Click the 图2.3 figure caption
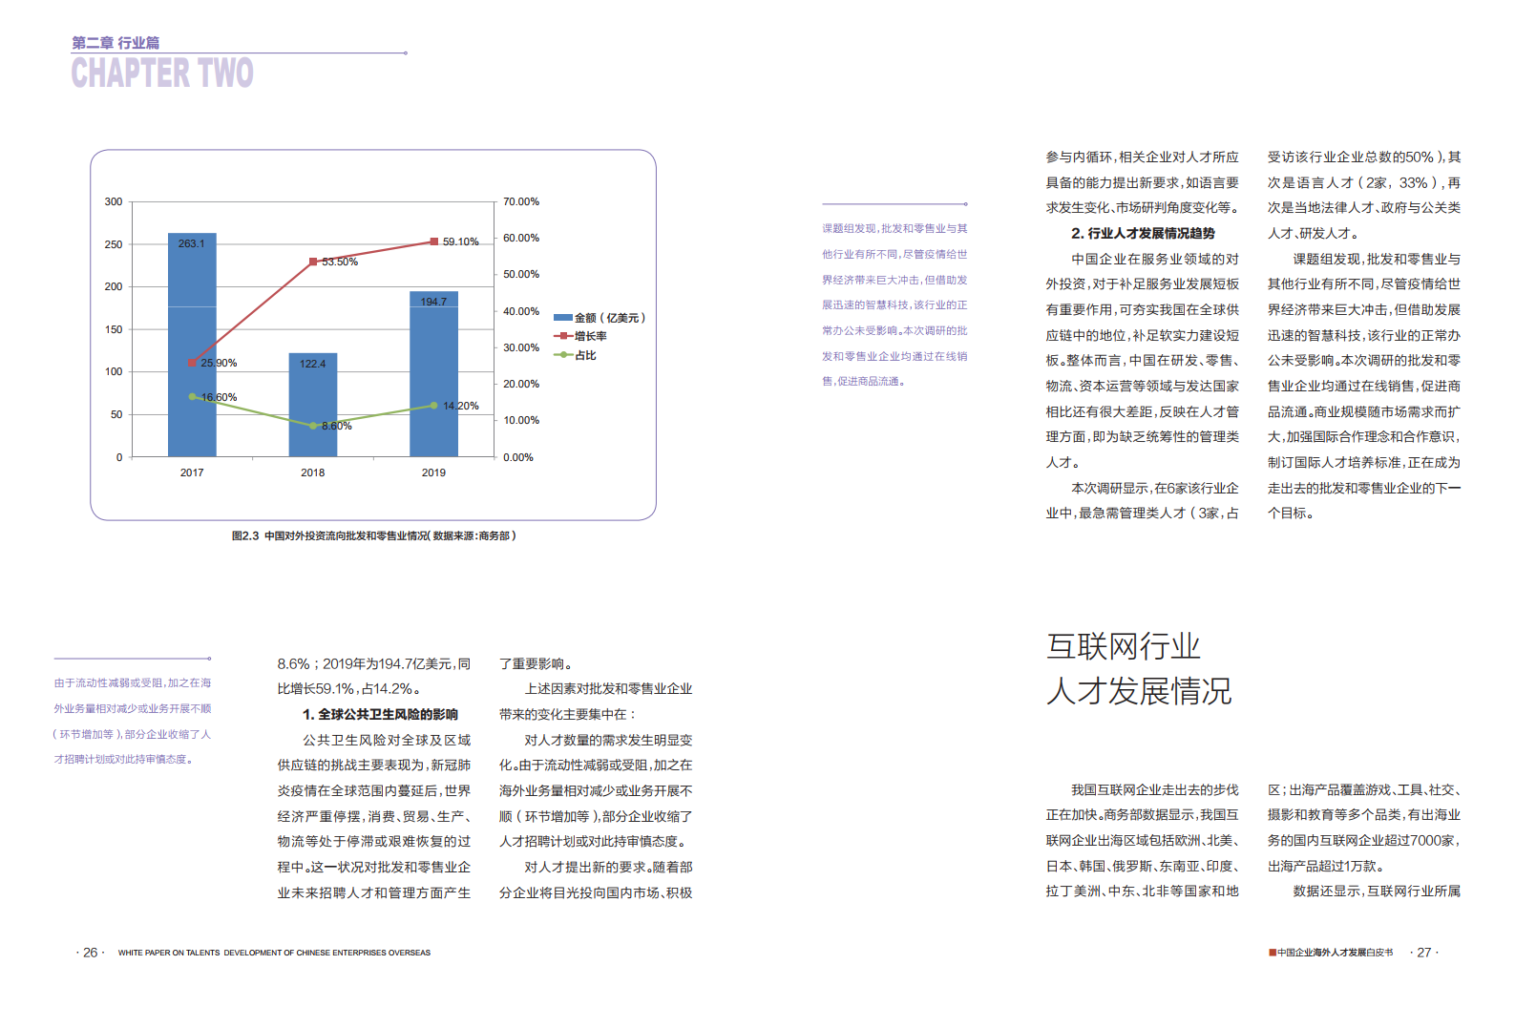 coord(373,536)
